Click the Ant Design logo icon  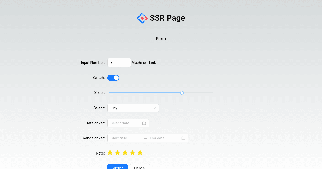click(x=142, y=18)
